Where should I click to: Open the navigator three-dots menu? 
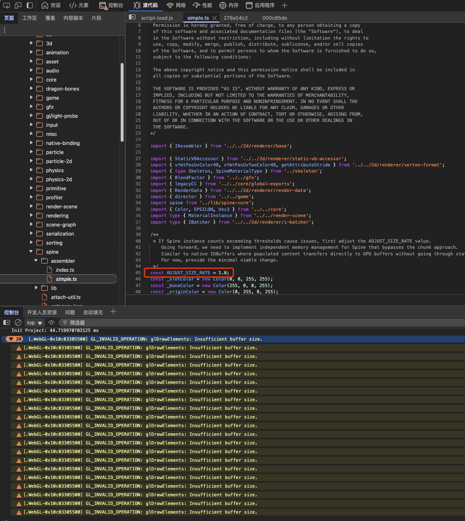(x=5, y=30)
